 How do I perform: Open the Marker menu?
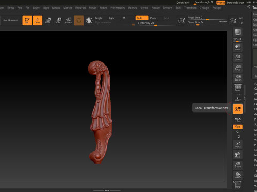coord(67,8)
